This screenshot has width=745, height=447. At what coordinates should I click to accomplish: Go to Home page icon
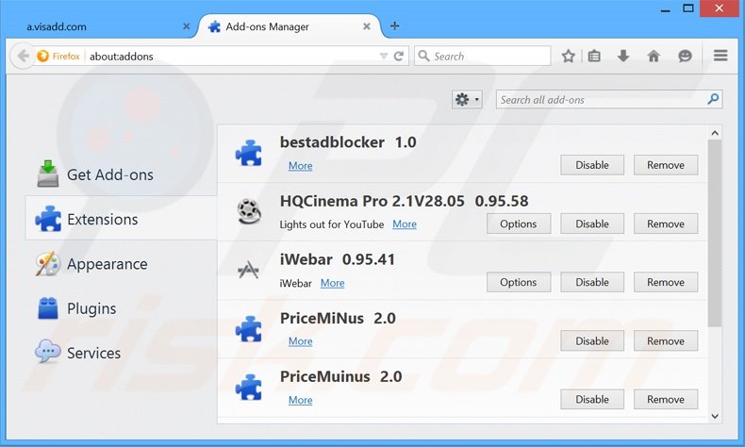coord(654,56)
